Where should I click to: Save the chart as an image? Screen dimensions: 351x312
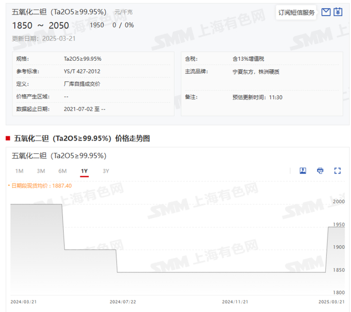point(303,171)
